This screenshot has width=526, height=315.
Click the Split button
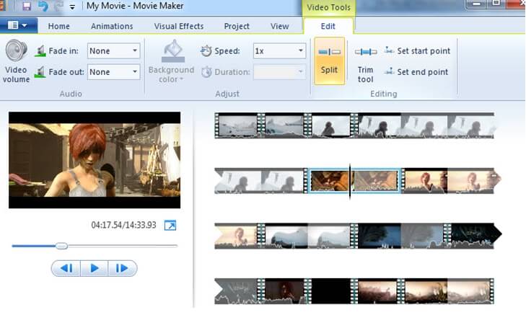click(329, 61)
